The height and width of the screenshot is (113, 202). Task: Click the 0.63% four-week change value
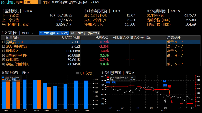104,55
